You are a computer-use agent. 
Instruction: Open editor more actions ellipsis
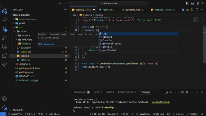(x=202, y=10)
